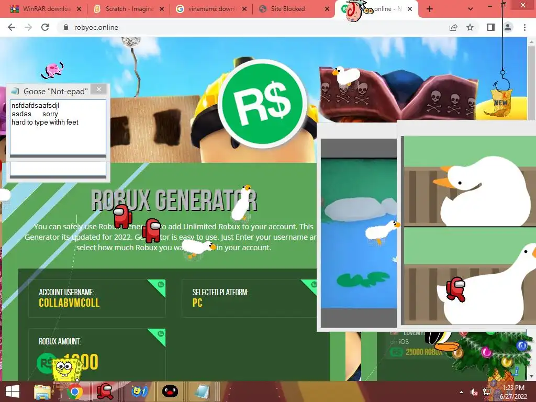Go forward to next page
The image size is (536, 402).
[x=28, y=27]
